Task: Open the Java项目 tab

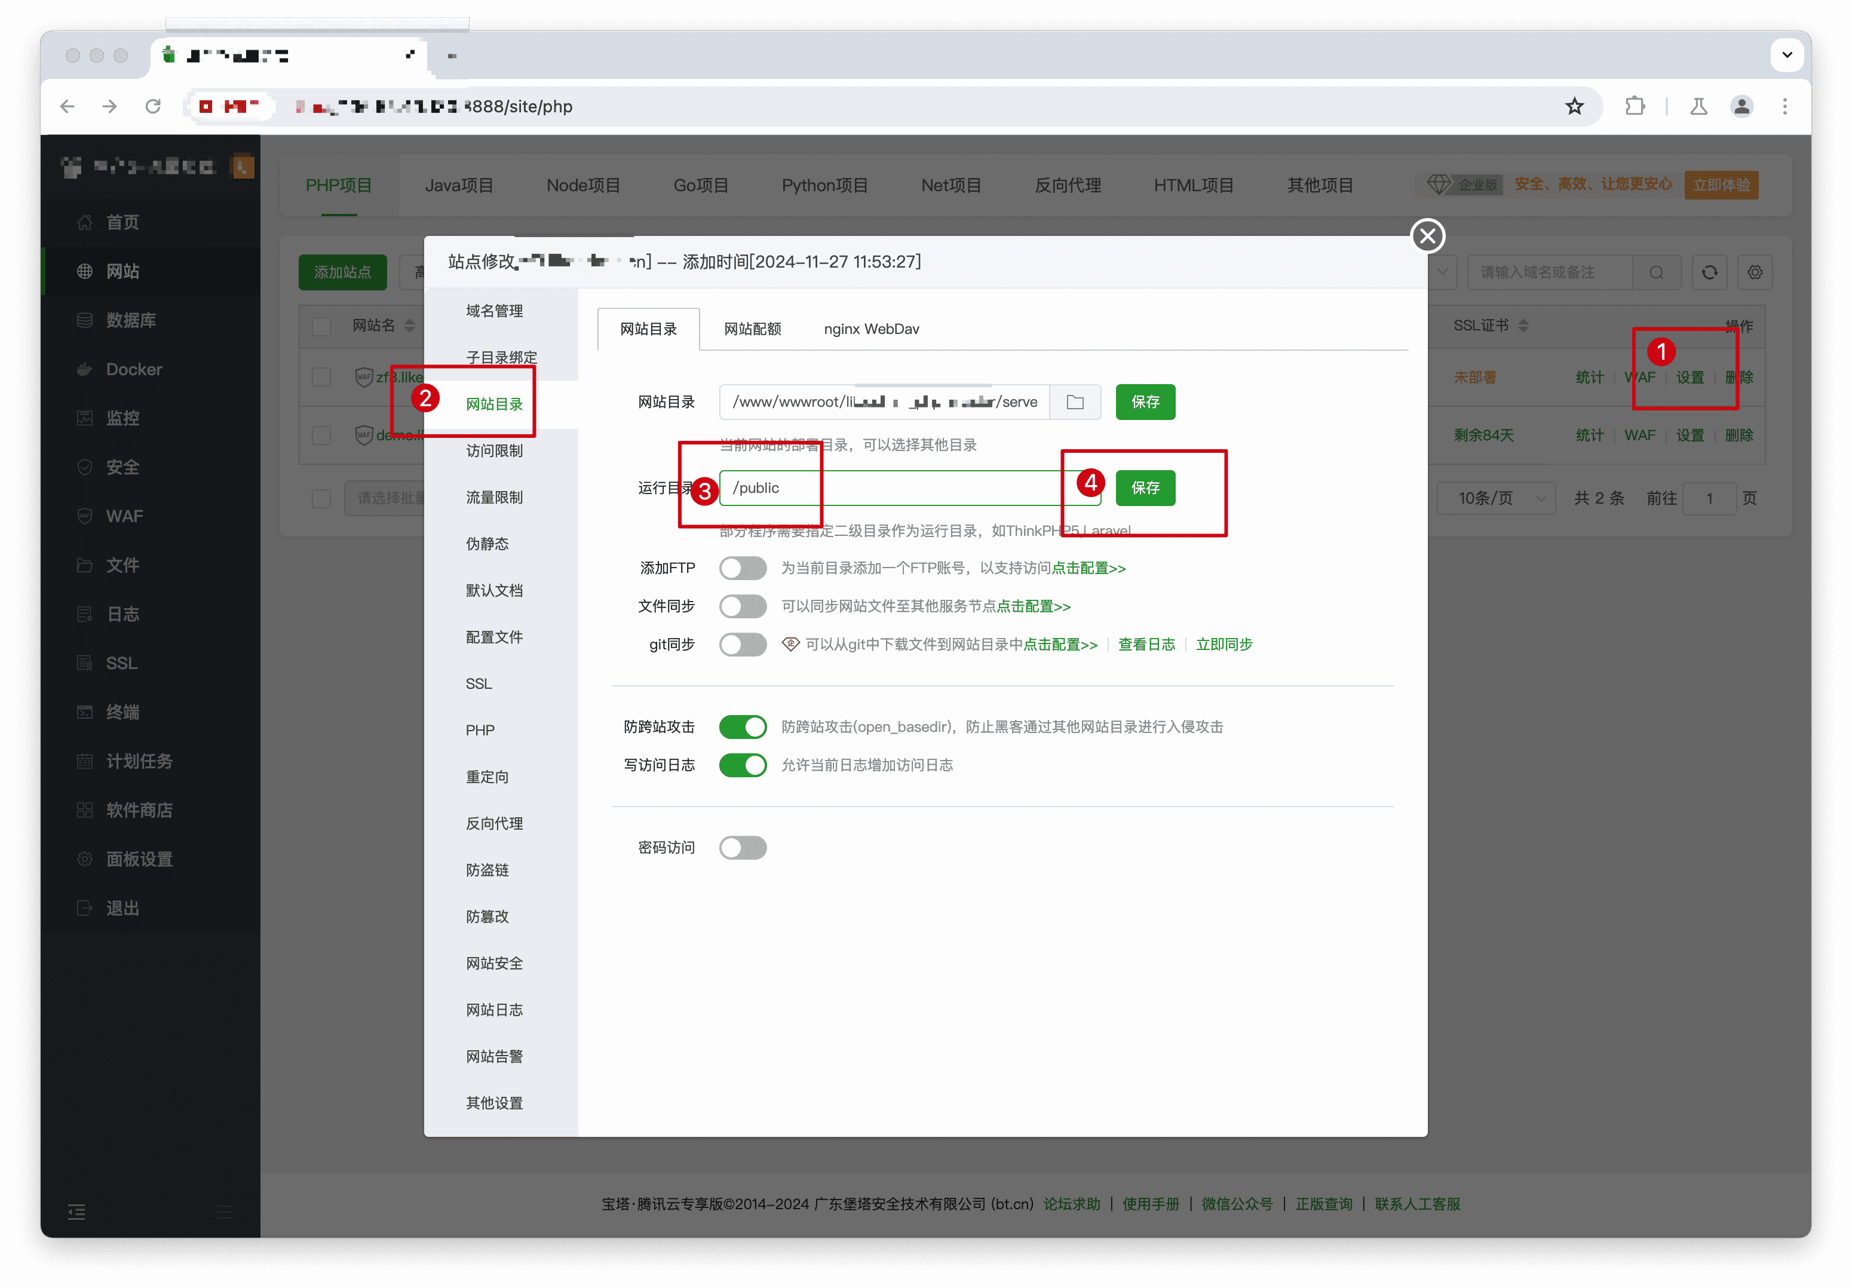Action: [459, 186]
